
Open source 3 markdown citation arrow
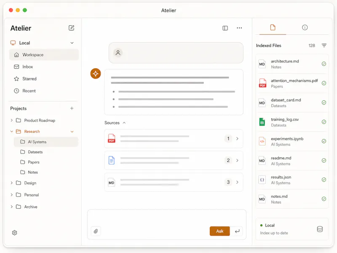pos(237,182)
